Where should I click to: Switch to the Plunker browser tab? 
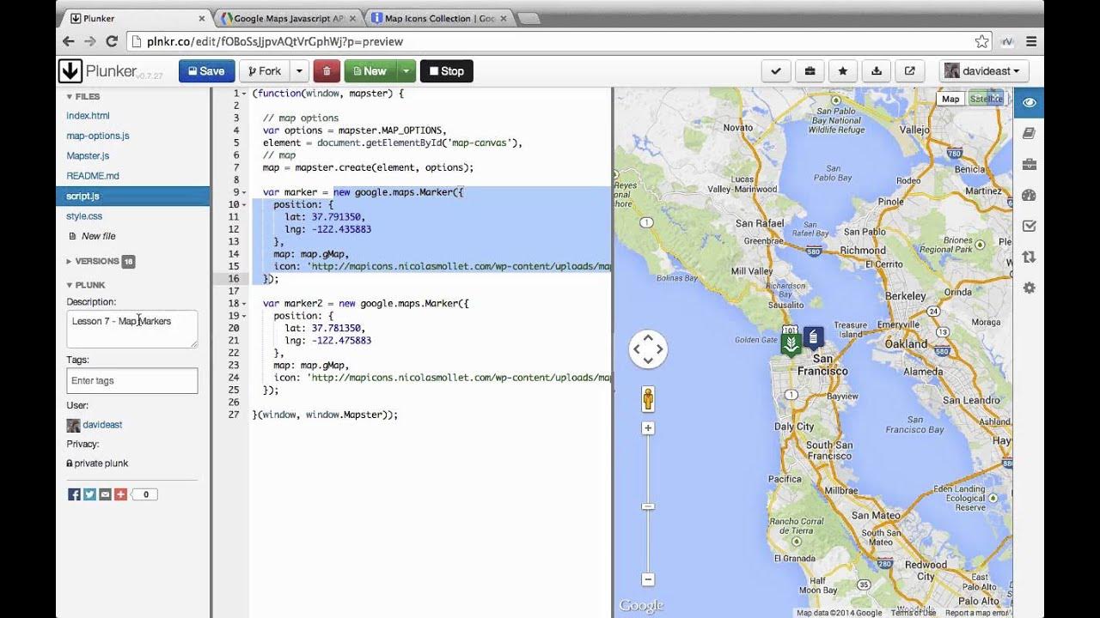(x=137, y=18)
